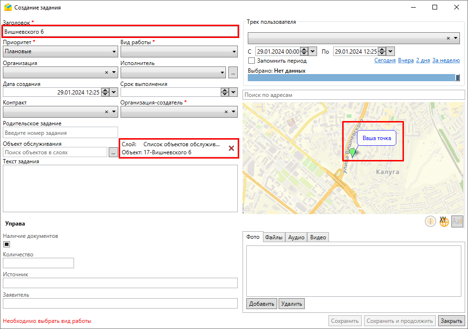This screenshot has width=468, height=329.
Task: Open the browse button next to Исполнитель
Action: (x=232, y=73)
